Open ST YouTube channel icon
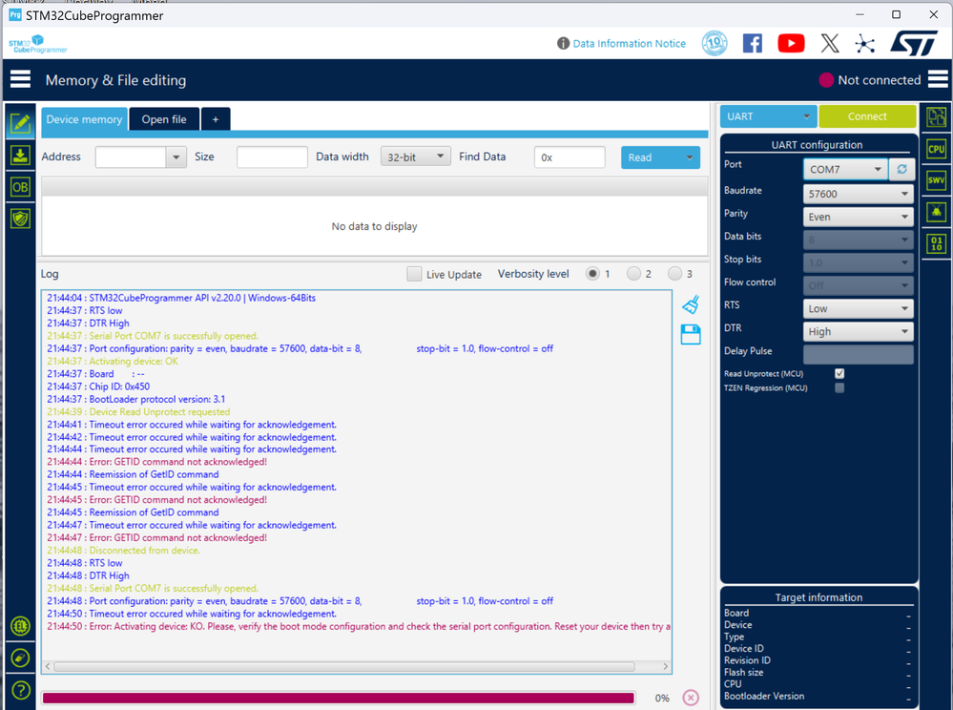 click(791, 43)
